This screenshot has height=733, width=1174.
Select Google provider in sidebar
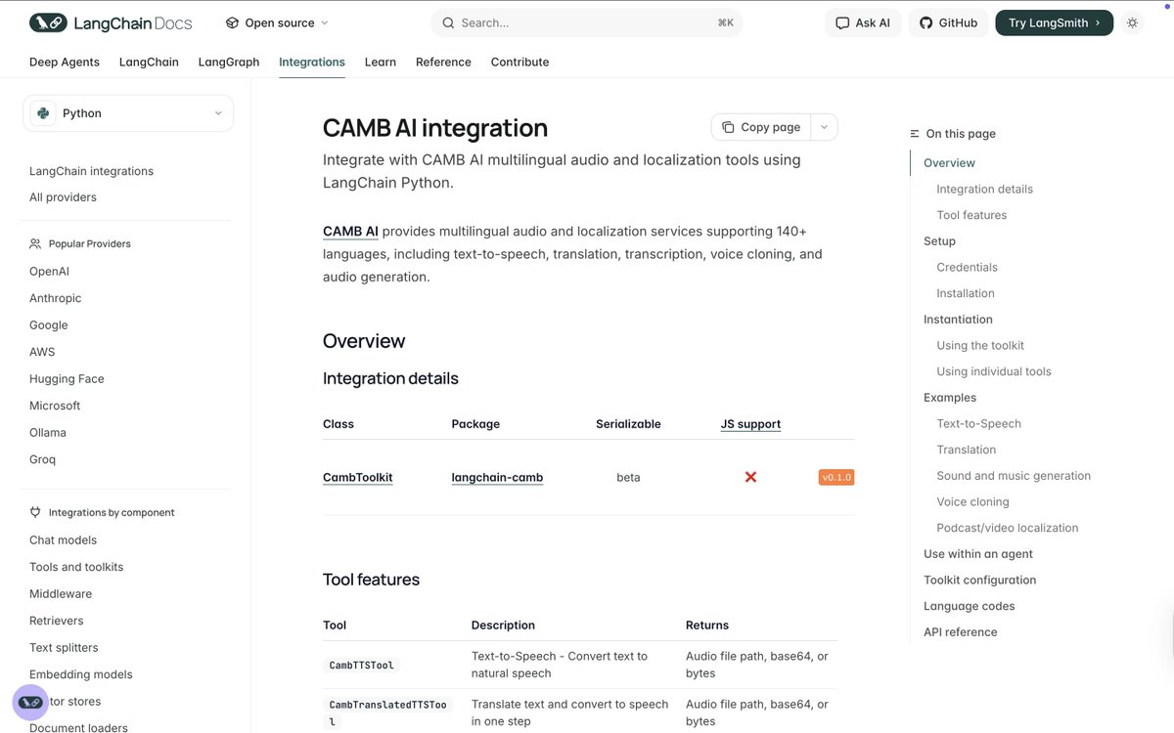point(49,325)
